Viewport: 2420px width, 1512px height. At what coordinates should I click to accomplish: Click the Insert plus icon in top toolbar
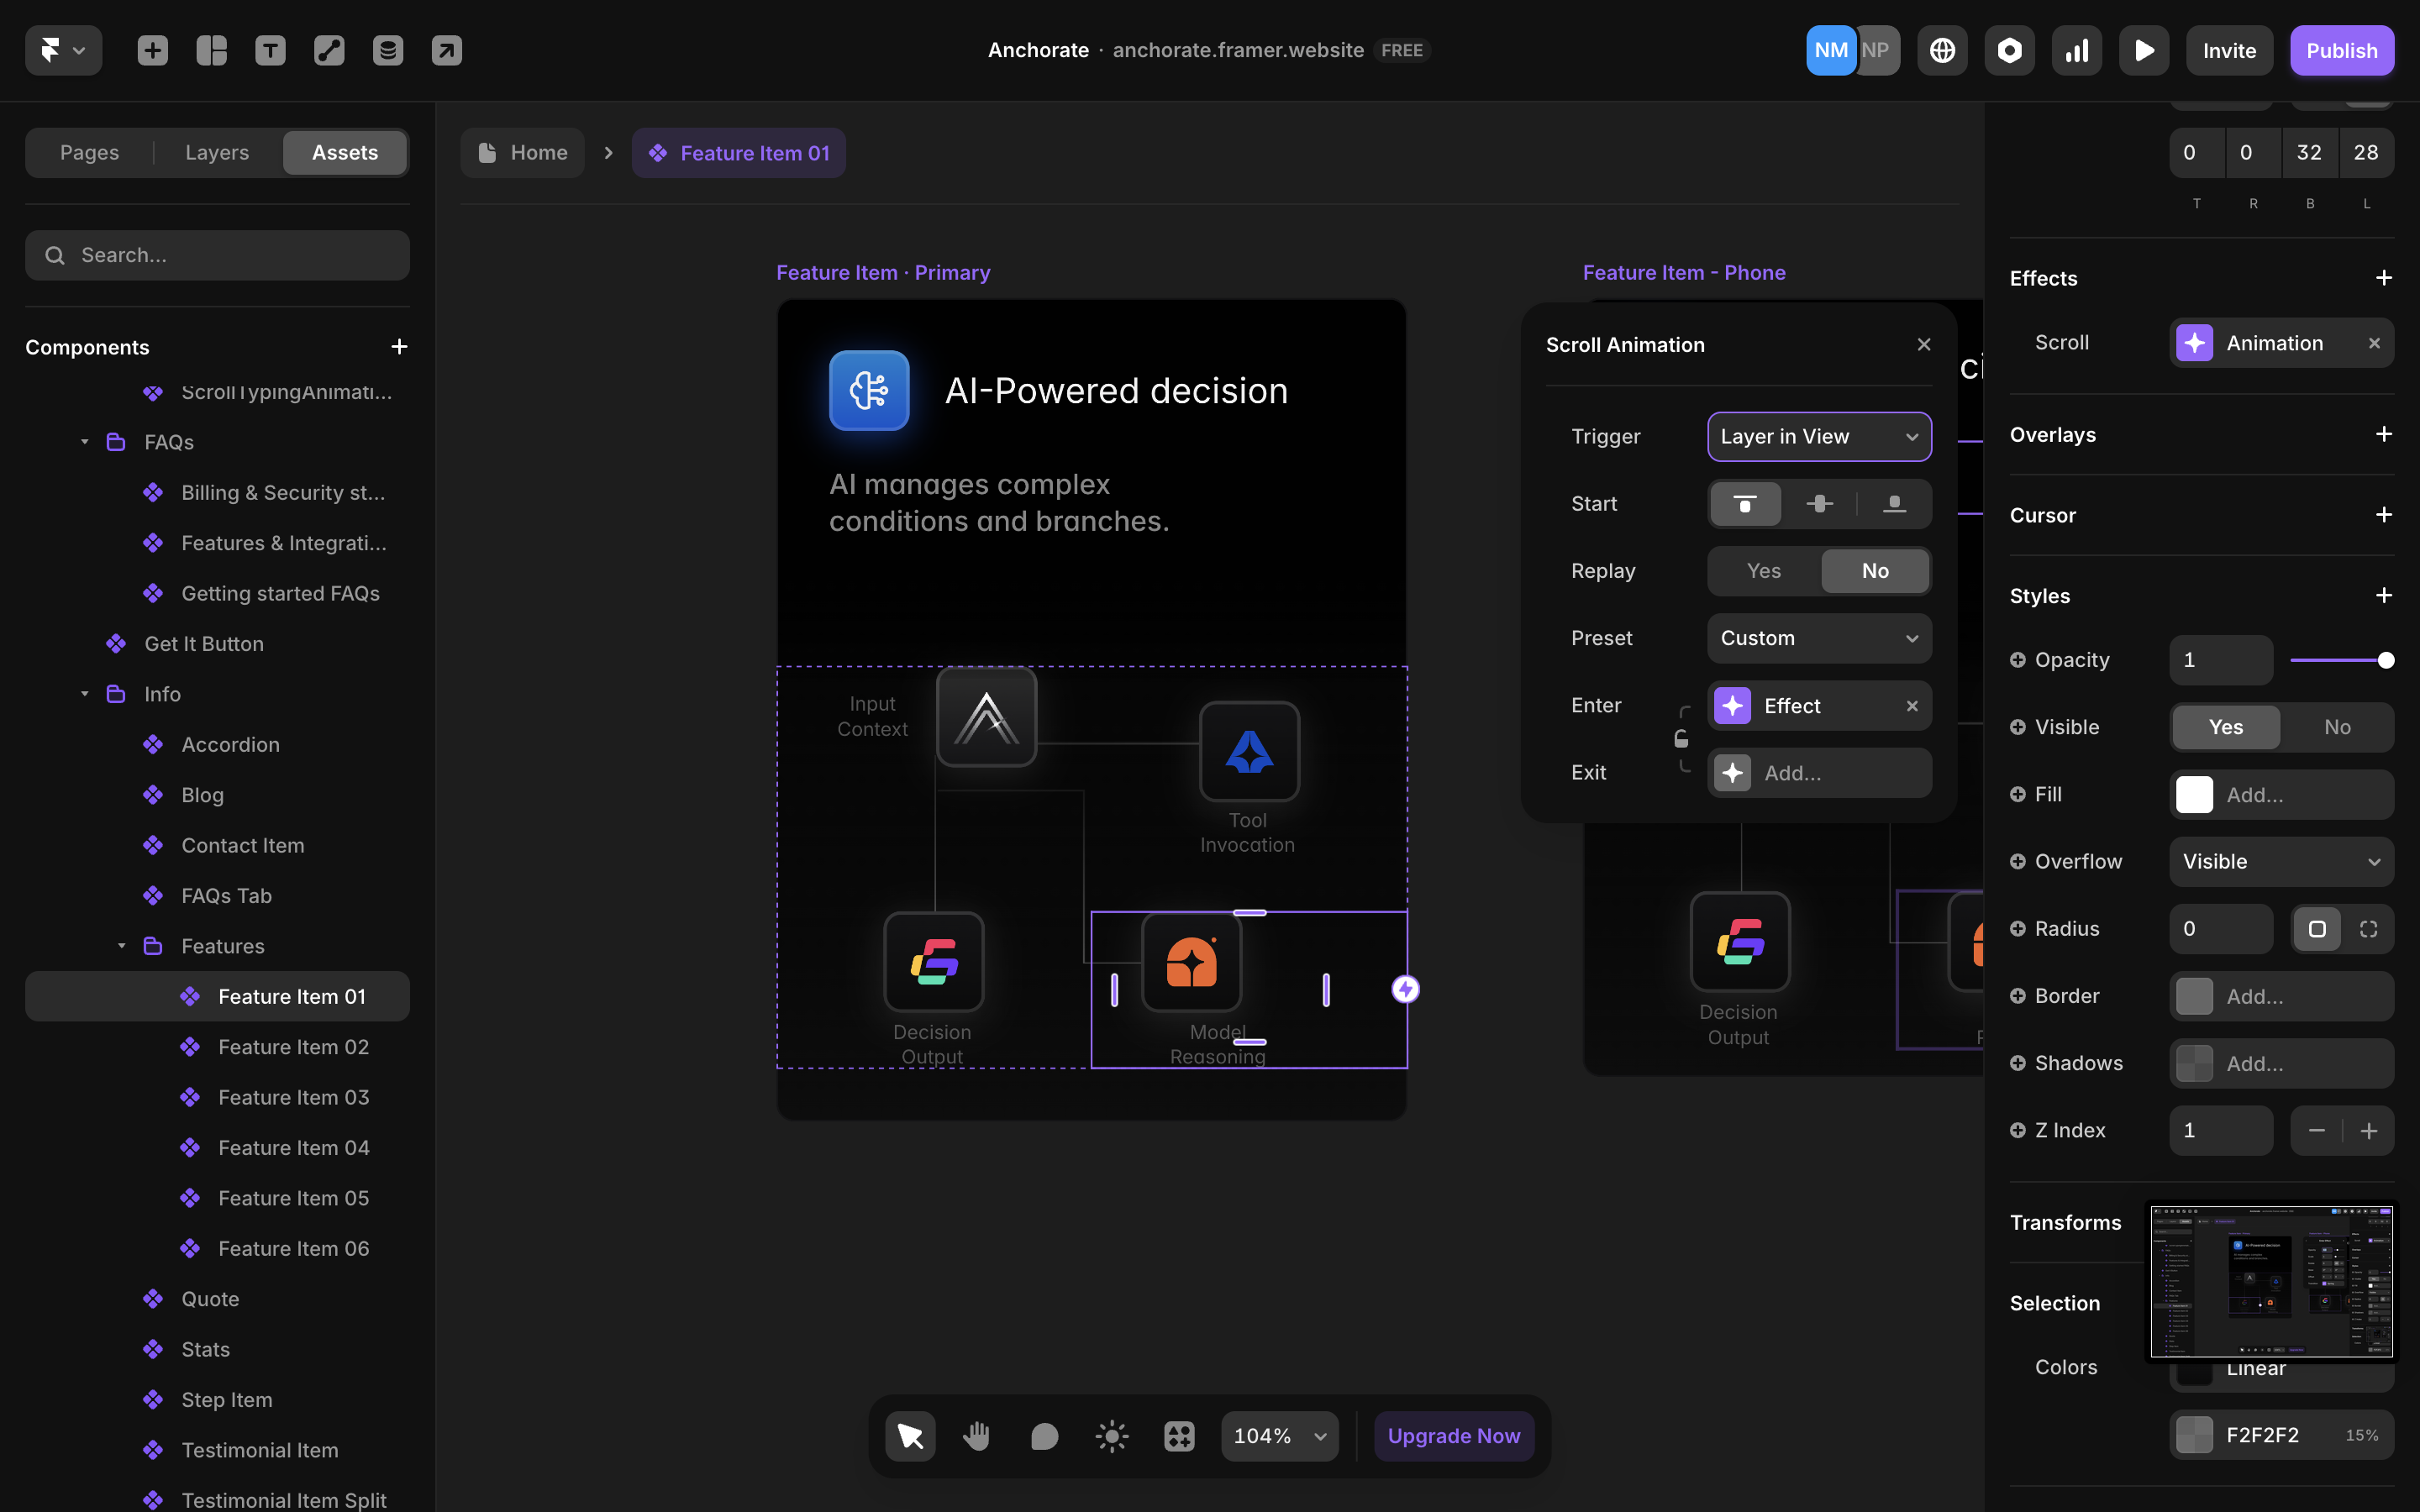[152, 50]
